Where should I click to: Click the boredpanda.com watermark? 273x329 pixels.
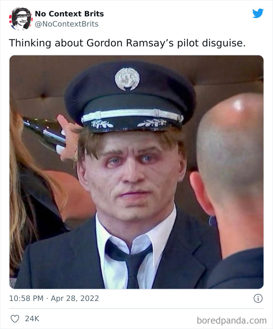click(x=232, y=320)
